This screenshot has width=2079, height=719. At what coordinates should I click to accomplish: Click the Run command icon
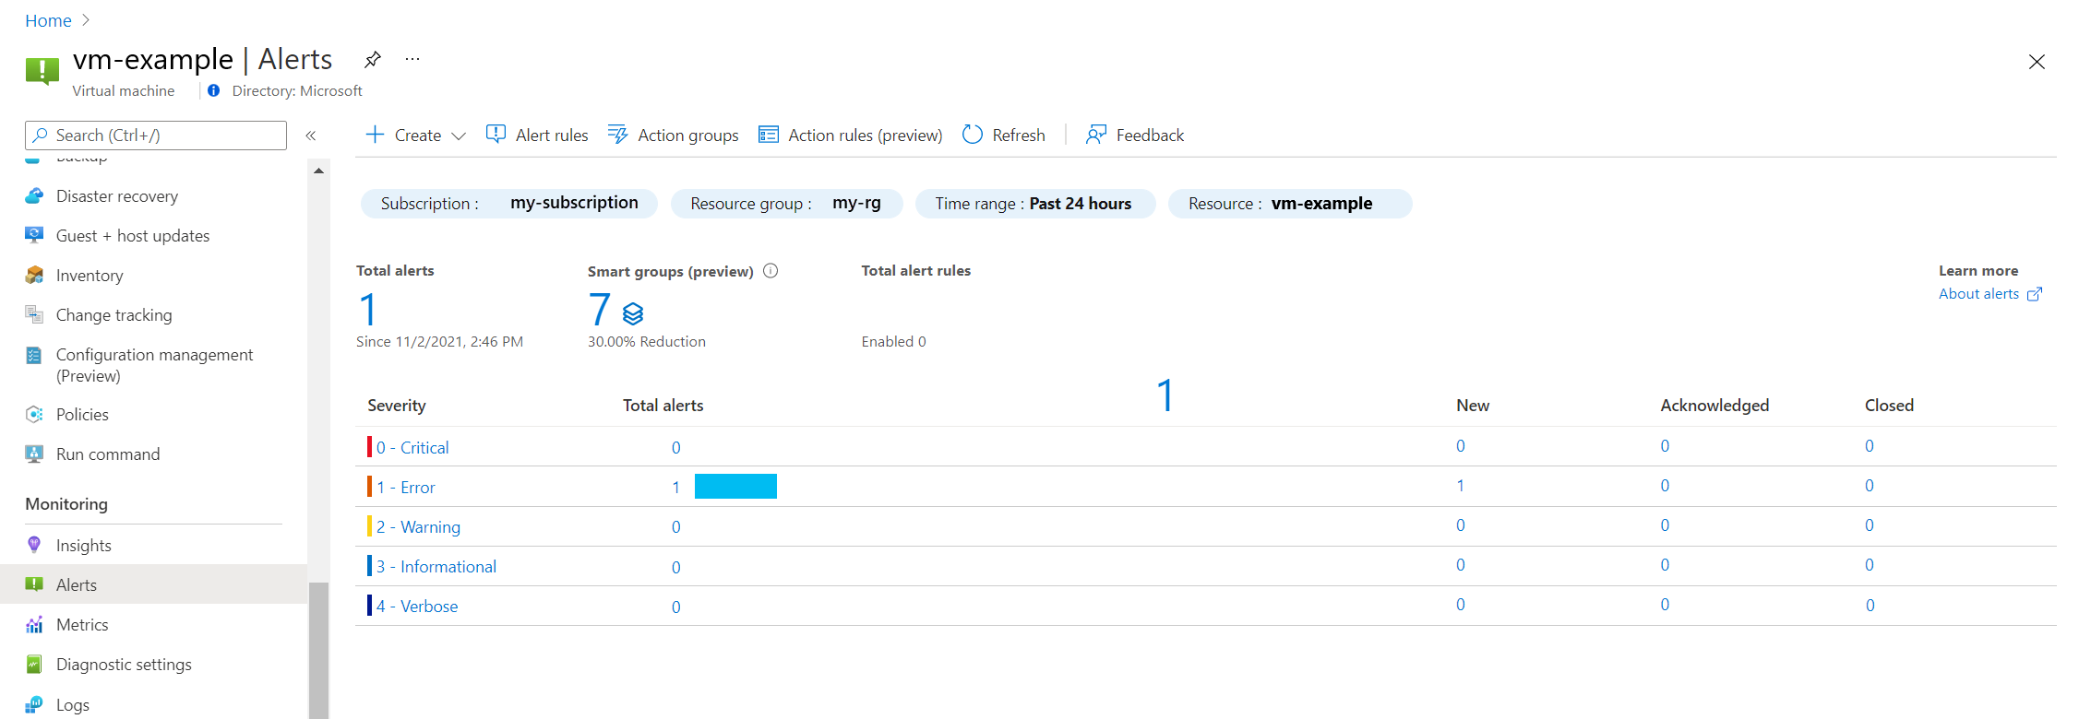pos(34,454)
